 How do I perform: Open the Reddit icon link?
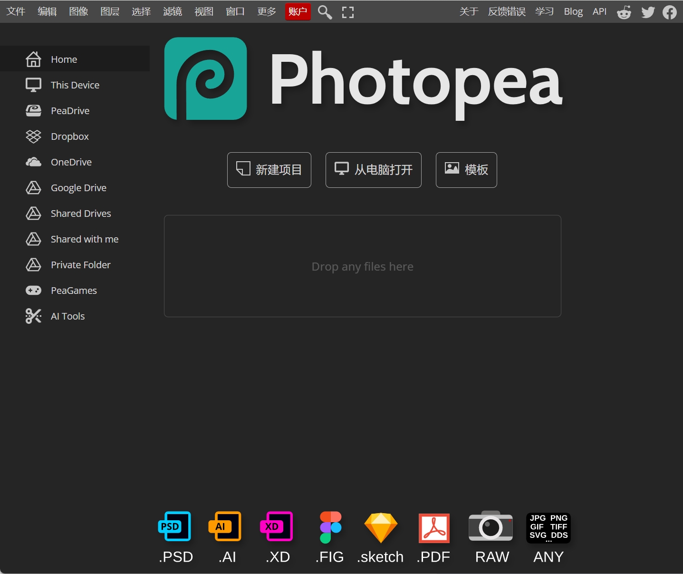click(624, 12)
